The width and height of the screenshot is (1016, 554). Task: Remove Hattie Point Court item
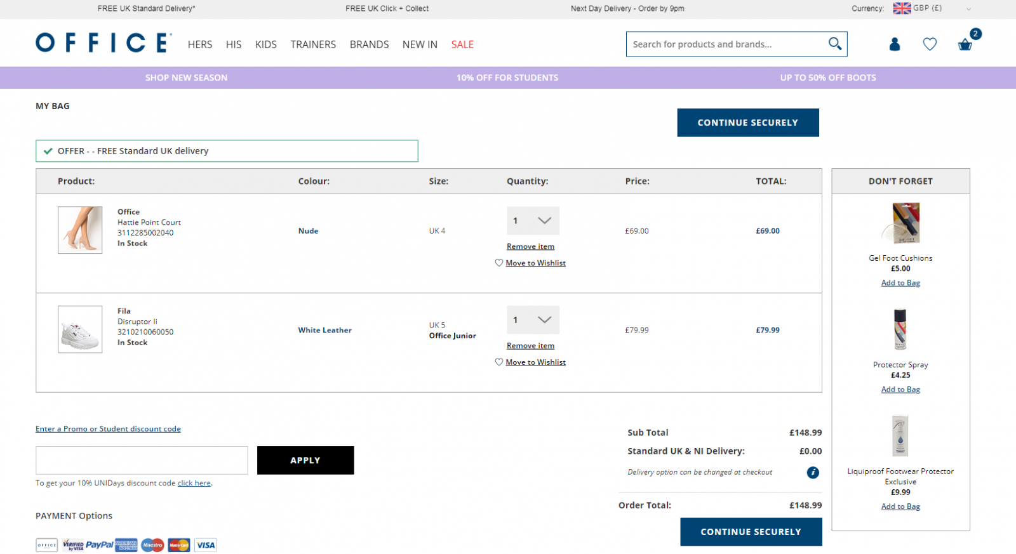point(530,246)
